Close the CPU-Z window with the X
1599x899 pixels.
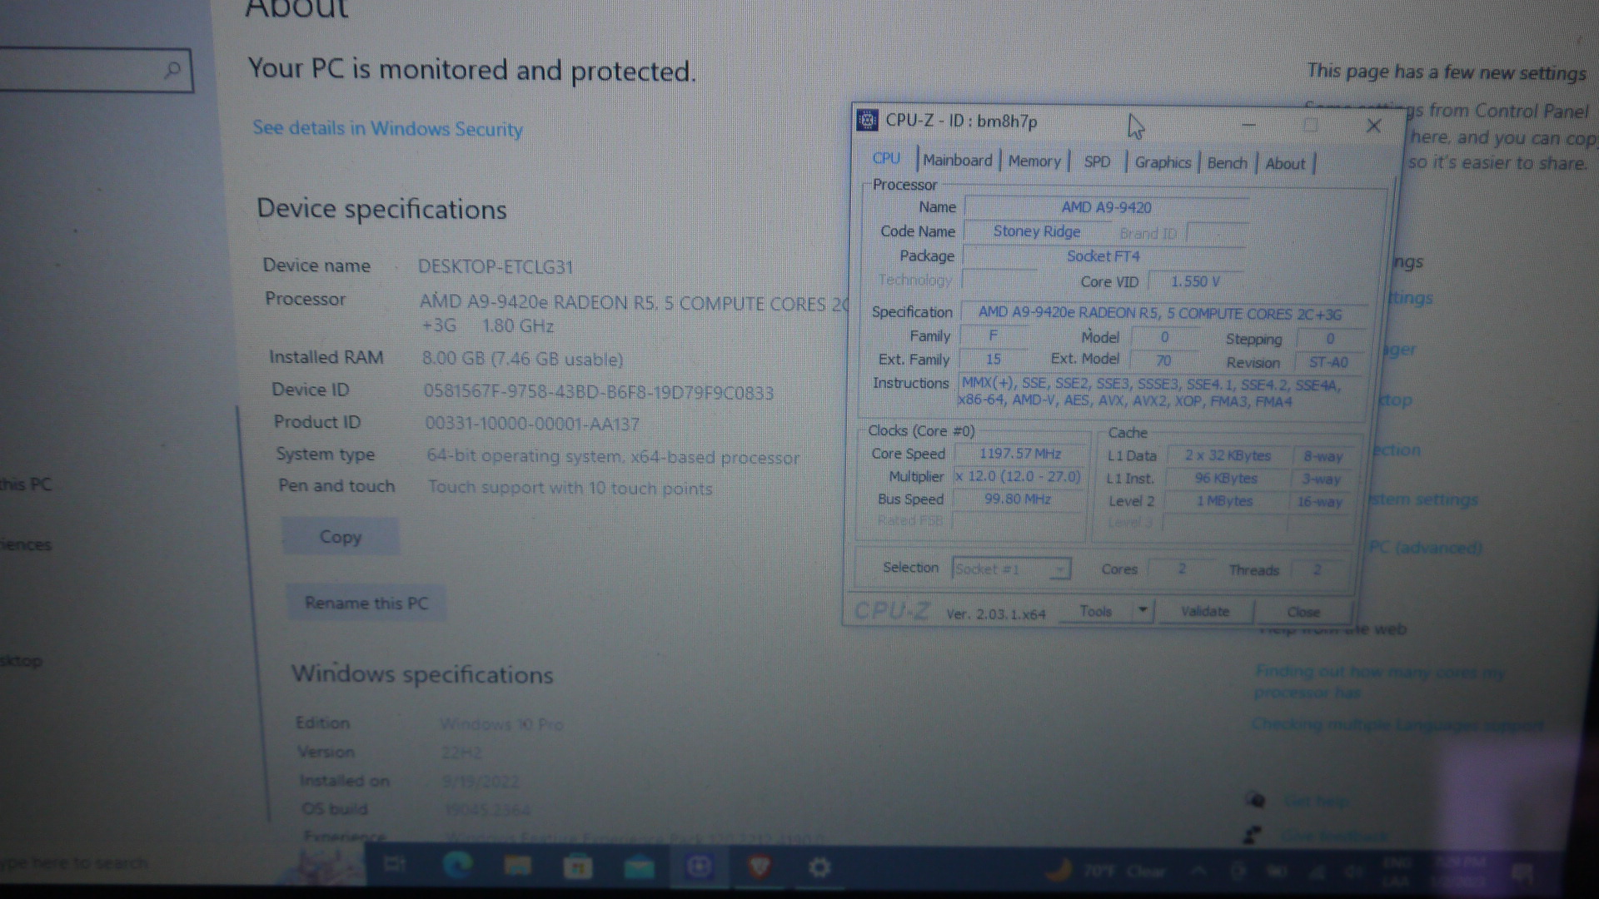(x=1373, y=127)
